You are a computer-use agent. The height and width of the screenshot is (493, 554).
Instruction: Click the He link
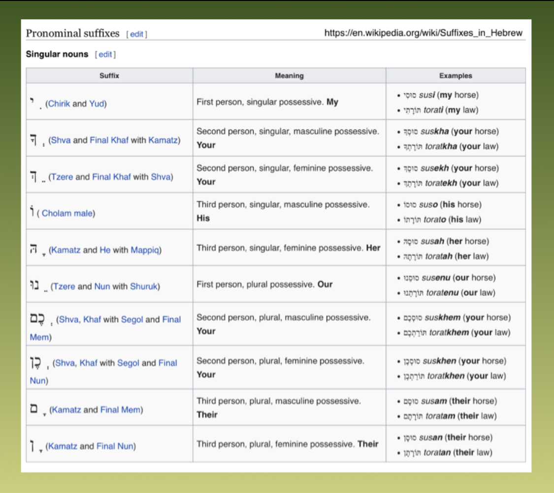tap(105, 250)
